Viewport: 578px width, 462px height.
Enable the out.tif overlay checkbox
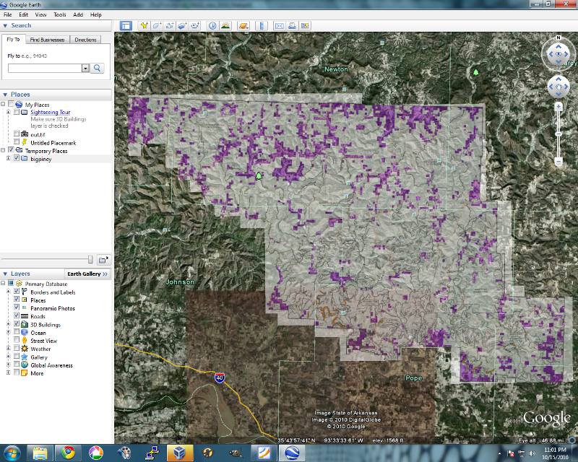[x=17, y=134]
